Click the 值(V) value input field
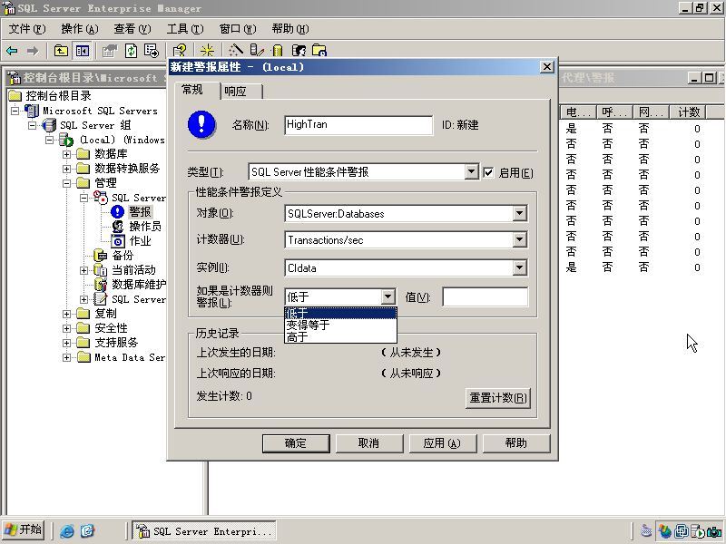 [x=486, y=296]
